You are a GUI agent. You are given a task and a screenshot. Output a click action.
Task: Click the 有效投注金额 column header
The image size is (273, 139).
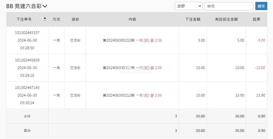pos(226,19)
